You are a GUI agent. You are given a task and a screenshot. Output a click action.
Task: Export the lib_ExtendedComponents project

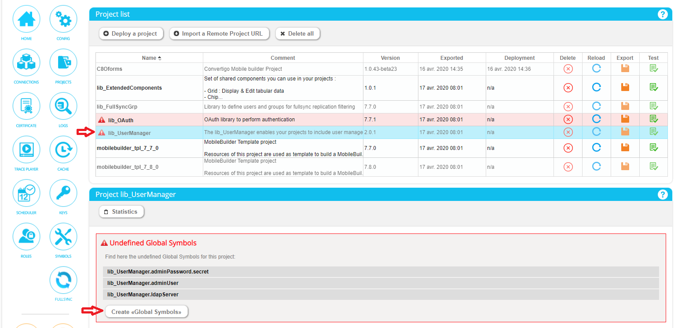[x=625, y=87]
